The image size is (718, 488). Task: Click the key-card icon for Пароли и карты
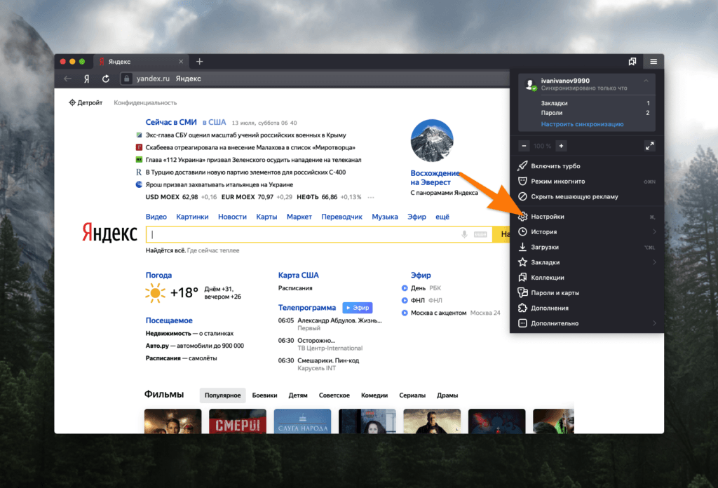tap(522, 292)
